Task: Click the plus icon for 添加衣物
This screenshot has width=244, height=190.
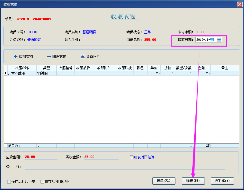Action: [16, 56]
